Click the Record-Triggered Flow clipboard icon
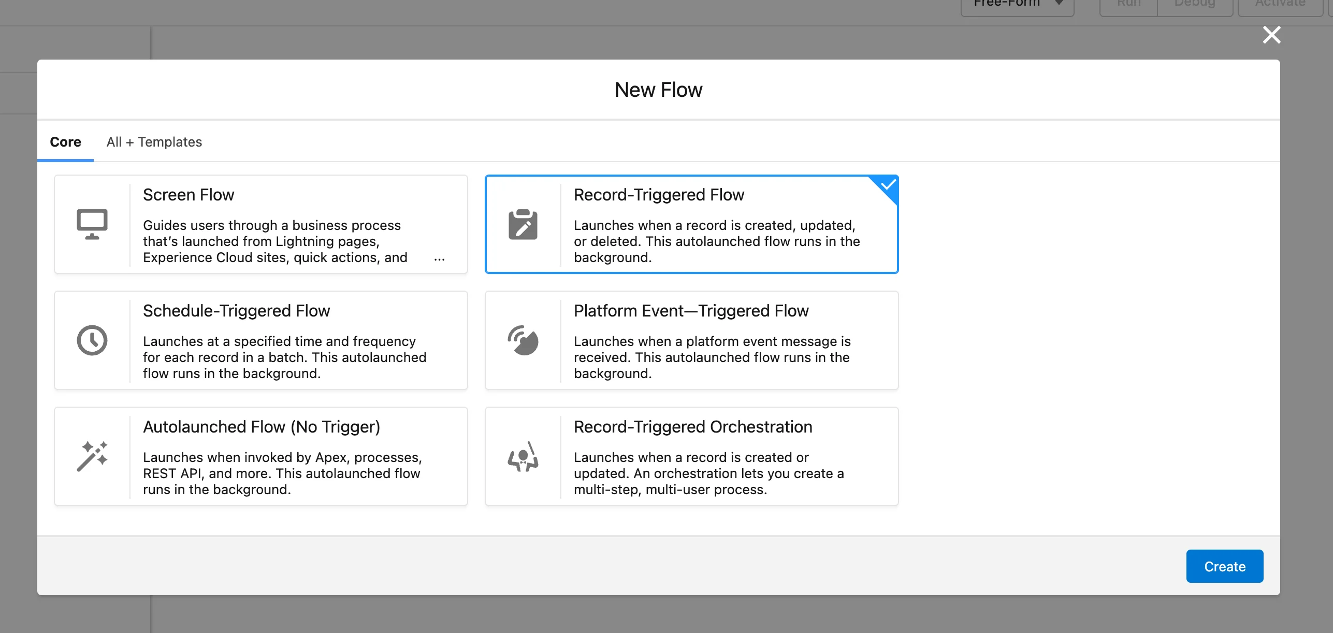Image resolution: width=1333 pixels, height=633 pixels. (523, 224)
